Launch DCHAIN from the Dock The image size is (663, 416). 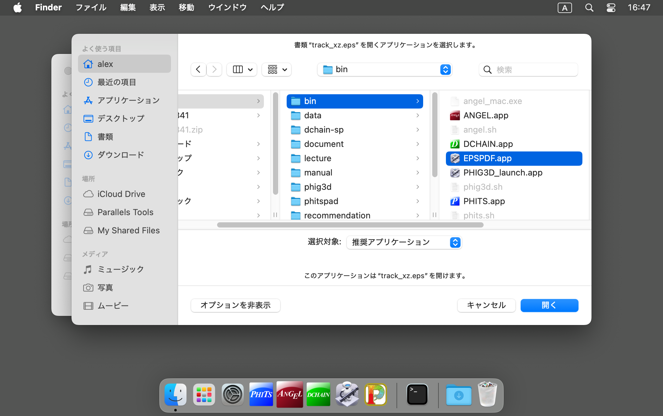click(318, 395)
